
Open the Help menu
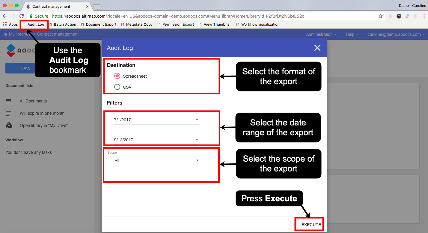click(x=352, y=34)
